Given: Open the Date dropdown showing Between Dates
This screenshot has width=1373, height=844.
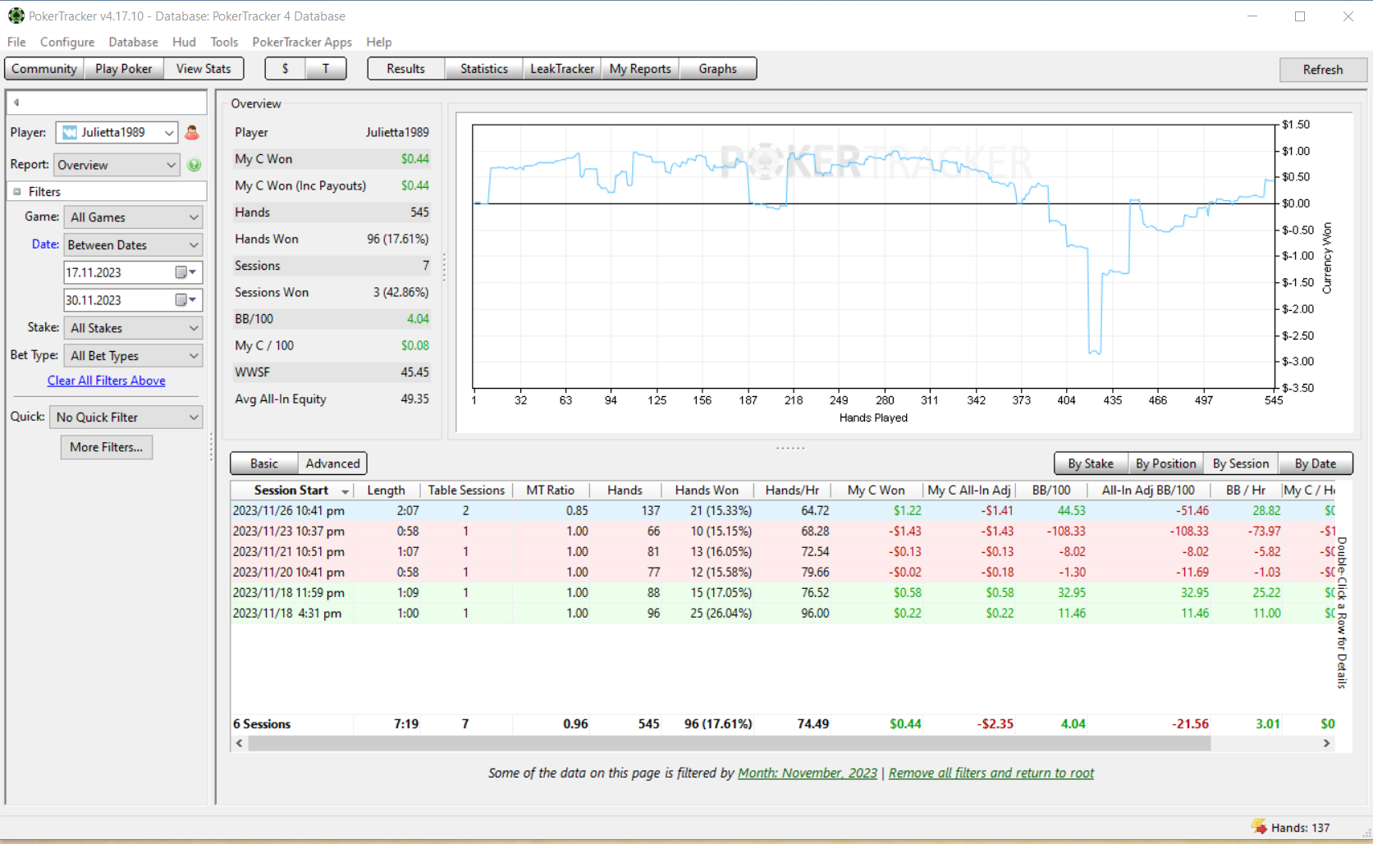Looking at the screenshot, I should pyautogui.click(x=133, y=244).
